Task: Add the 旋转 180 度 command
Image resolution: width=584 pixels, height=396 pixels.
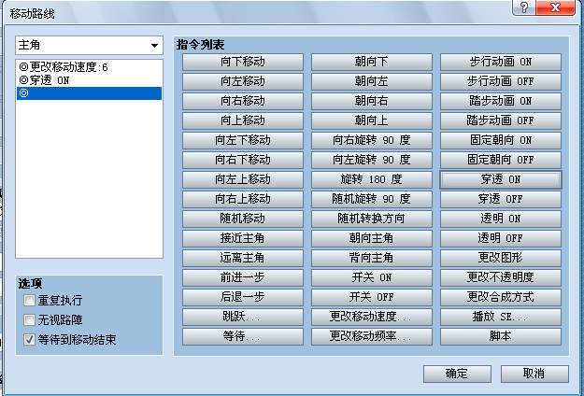Action: [x=372, y=179]
